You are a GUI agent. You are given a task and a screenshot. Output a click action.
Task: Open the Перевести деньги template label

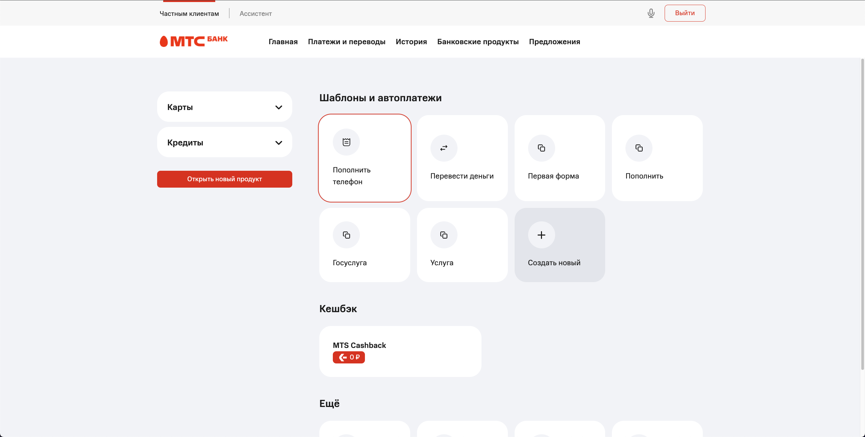[x=462, y=176]
